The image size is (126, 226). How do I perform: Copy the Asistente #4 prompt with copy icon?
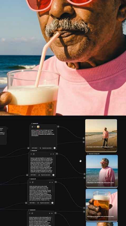pos(50,182)
